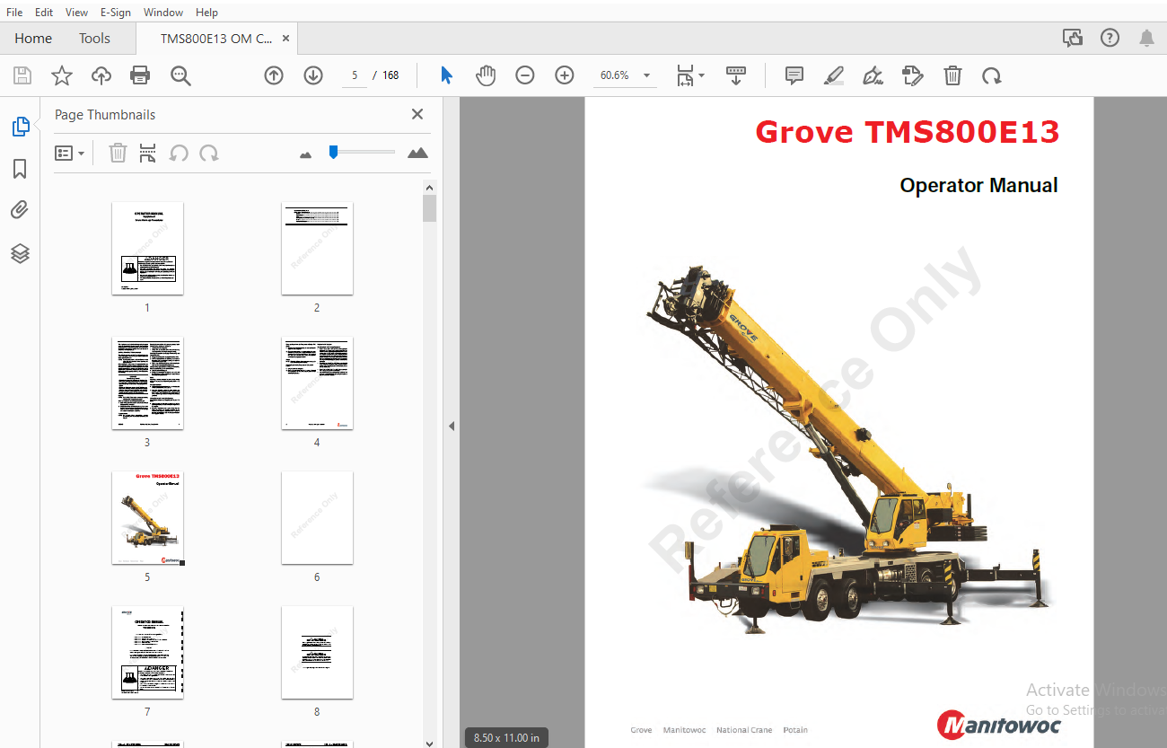Open Fit page options tool
Screen dimensions: 1167x748
coord(690,75)
